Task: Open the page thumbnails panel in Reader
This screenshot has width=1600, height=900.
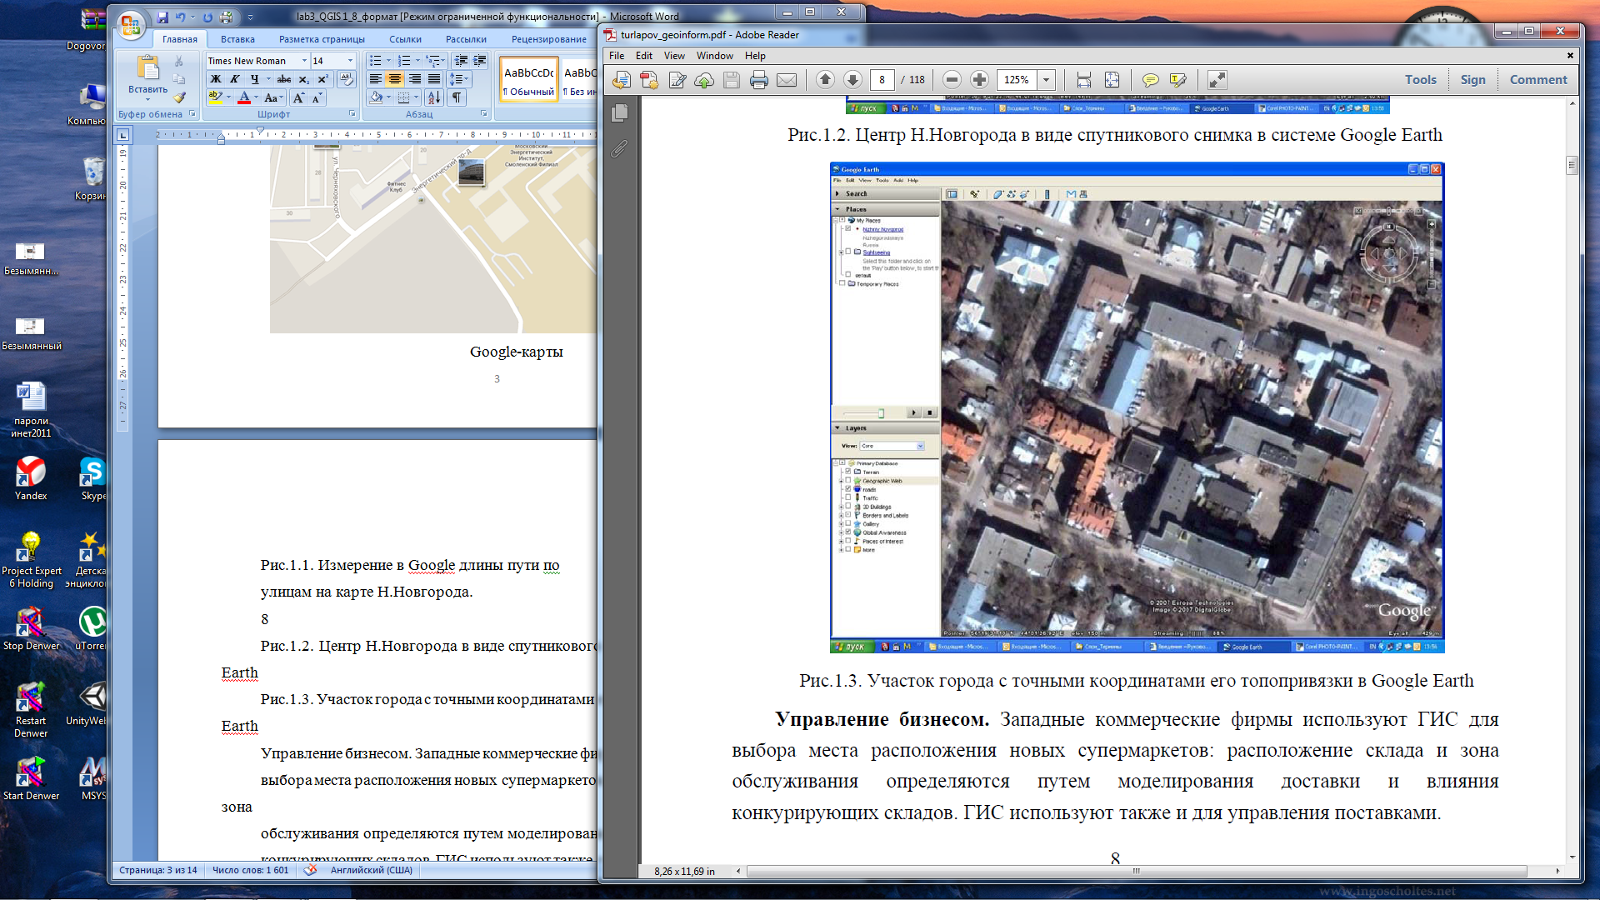Action: pyautogui.click(x=619, y=112)
